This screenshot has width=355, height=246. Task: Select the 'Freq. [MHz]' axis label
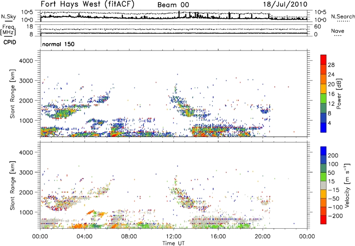point(8,30)
